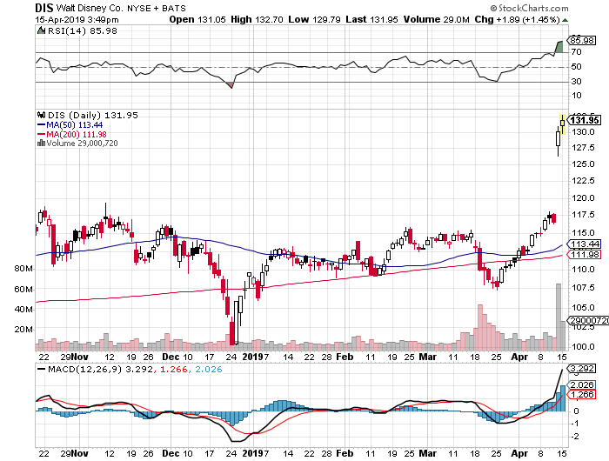Viewport: 609px width, 461px height.
Task: Click the Dec label on price chart date axis
Action: [171, 357]
